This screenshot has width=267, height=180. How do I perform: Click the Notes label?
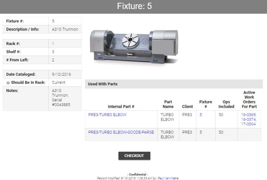point(12,91)
